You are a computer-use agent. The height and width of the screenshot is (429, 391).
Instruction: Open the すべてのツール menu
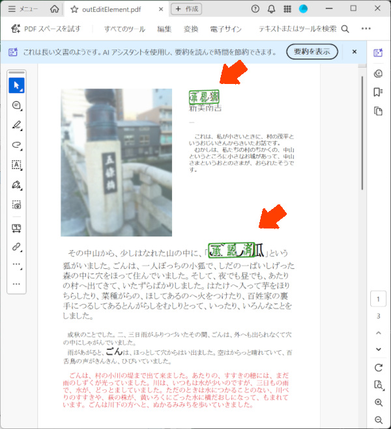click(124, 29)
